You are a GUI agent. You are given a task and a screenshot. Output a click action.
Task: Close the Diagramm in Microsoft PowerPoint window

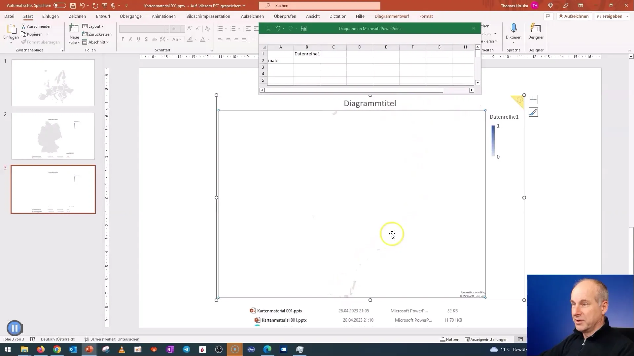click(474, 28)
